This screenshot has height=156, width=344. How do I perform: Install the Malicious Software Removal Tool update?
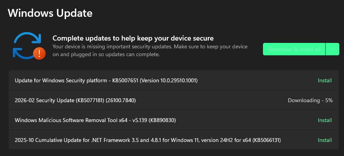tap(325, 121)
